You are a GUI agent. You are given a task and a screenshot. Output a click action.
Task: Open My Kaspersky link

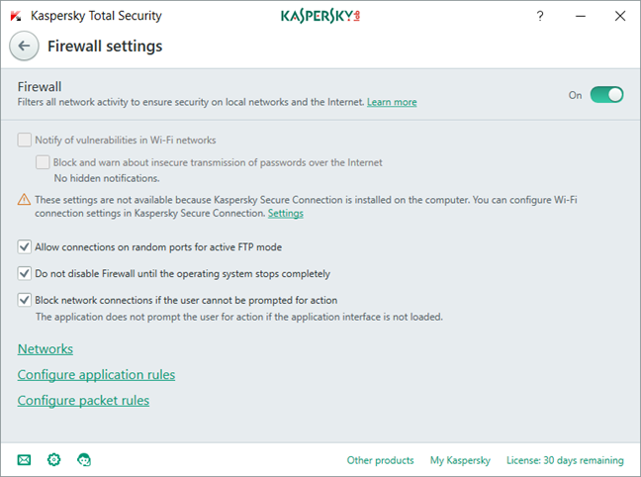[460, 460]
